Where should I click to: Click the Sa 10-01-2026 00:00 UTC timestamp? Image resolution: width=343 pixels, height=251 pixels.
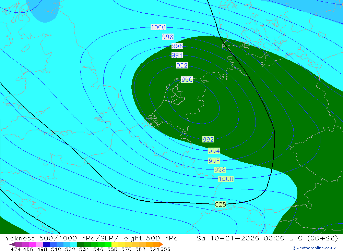tap(267, 238)
